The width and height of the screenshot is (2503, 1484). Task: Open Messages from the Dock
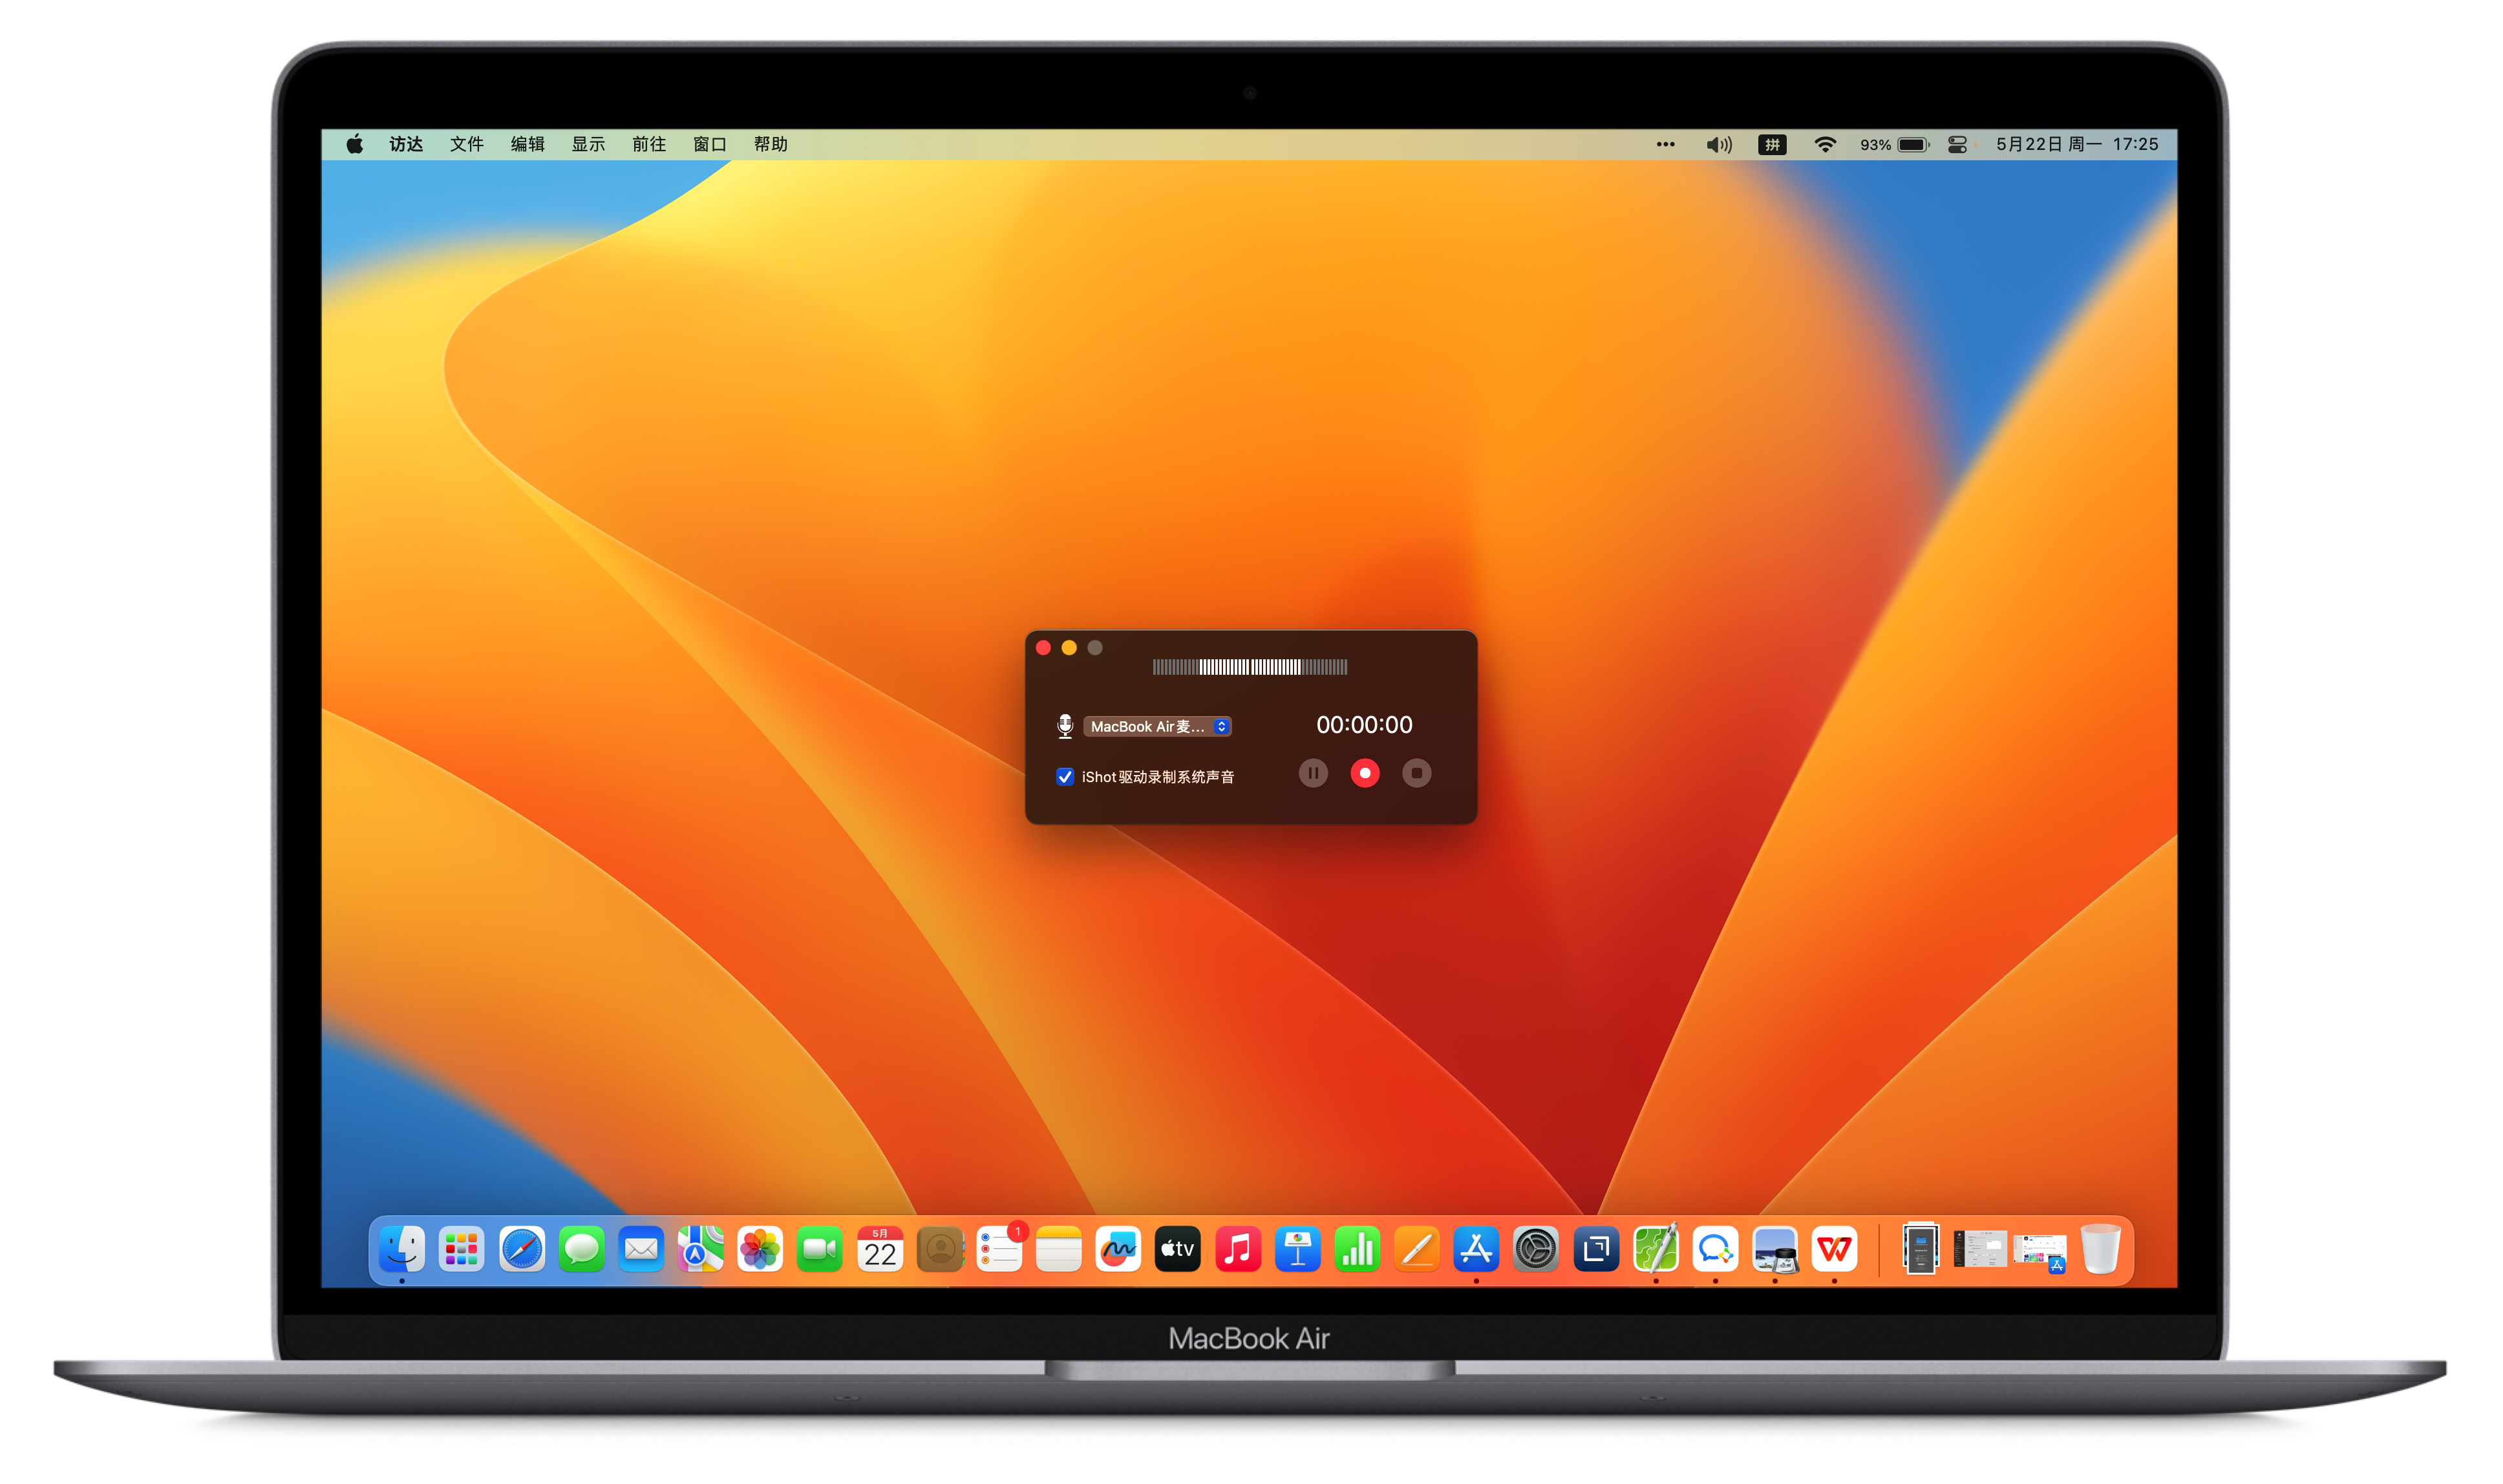pyautogui.click(x=581, y=1249)
